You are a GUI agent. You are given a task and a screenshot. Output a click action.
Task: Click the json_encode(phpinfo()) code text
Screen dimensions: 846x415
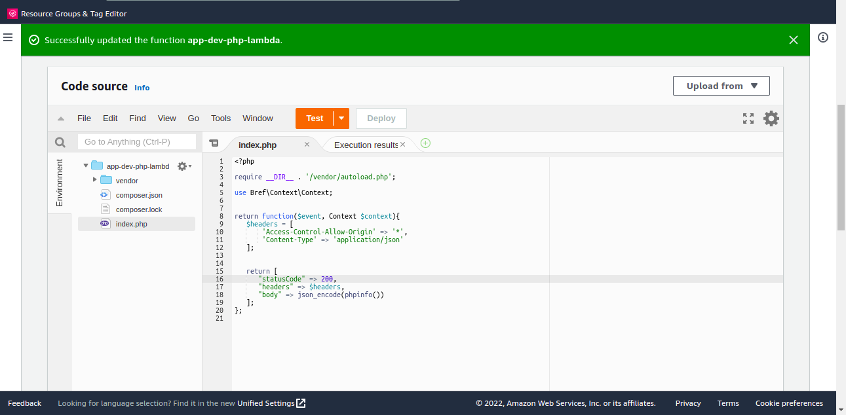pos(341,295)
